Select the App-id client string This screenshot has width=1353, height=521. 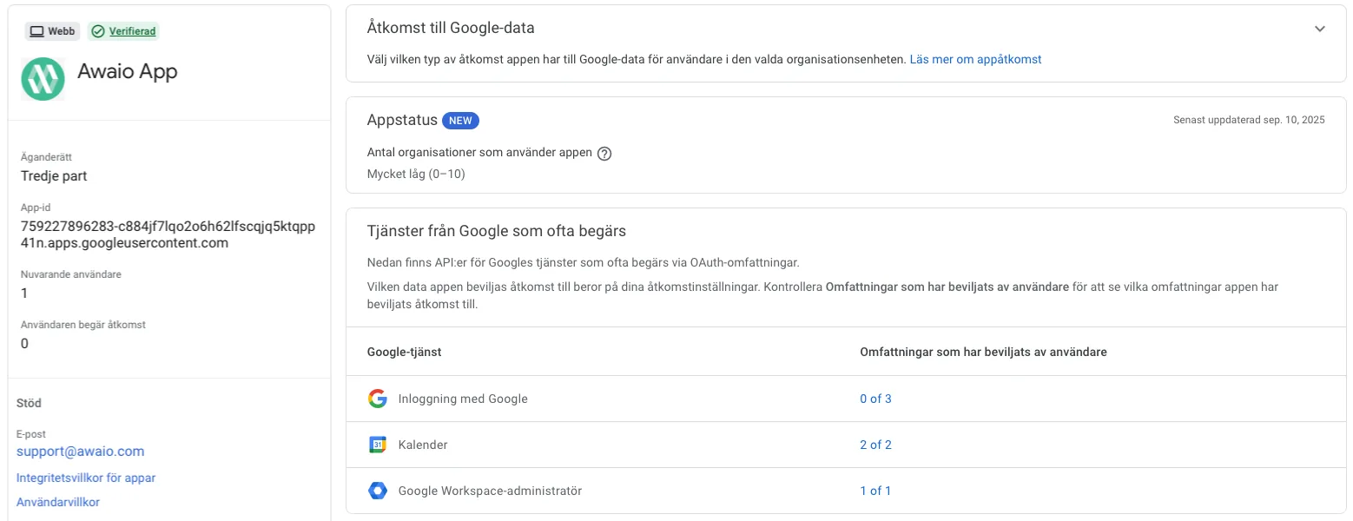tap(168, 234)
